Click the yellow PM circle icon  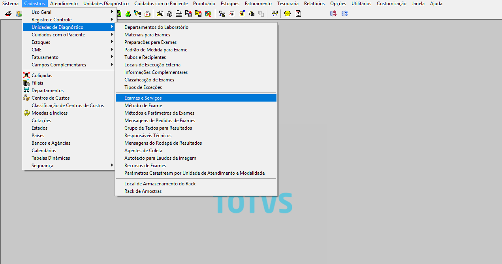coord(288,13)
